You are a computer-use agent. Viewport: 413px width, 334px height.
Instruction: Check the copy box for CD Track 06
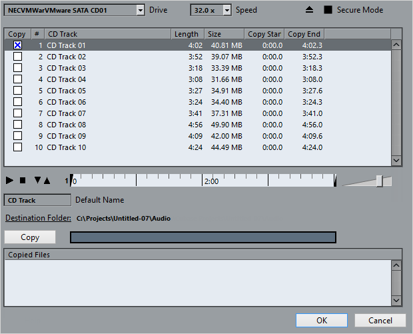[x=17, y=102]
